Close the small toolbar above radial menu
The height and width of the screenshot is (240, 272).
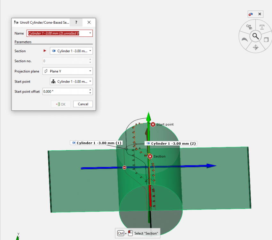pyautogui.click(x=260, y=14)
